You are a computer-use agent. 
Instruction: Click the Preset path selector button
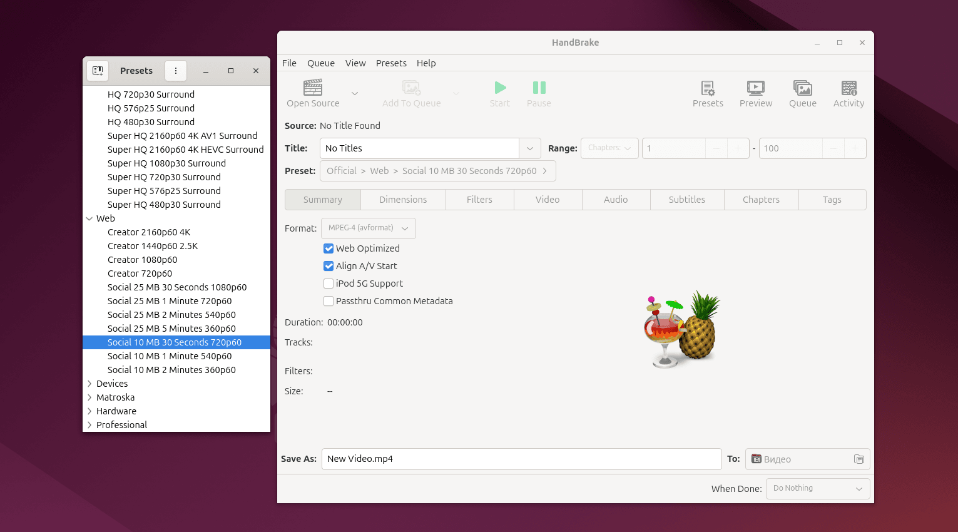click(437, 171)
